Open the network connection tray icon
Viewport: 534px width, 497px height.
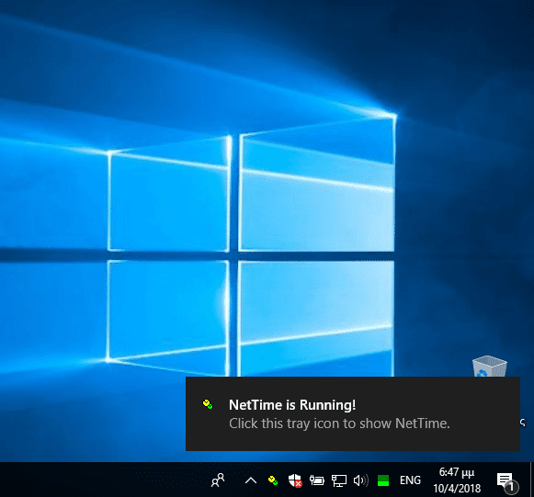pyautogui.click(x=339, y=480)
